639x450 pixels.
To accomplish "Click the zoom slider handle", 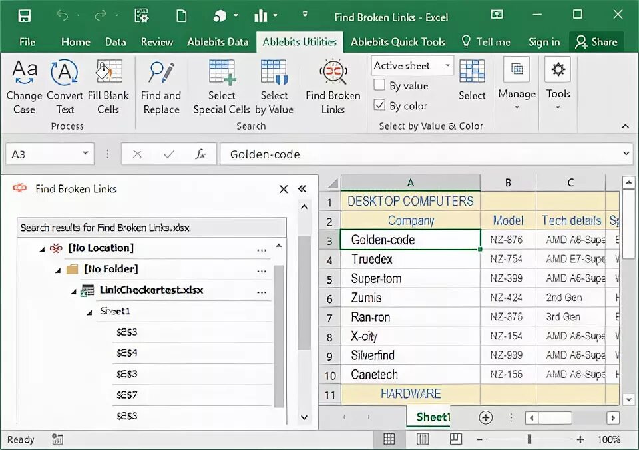I will (x=529, y=439).
